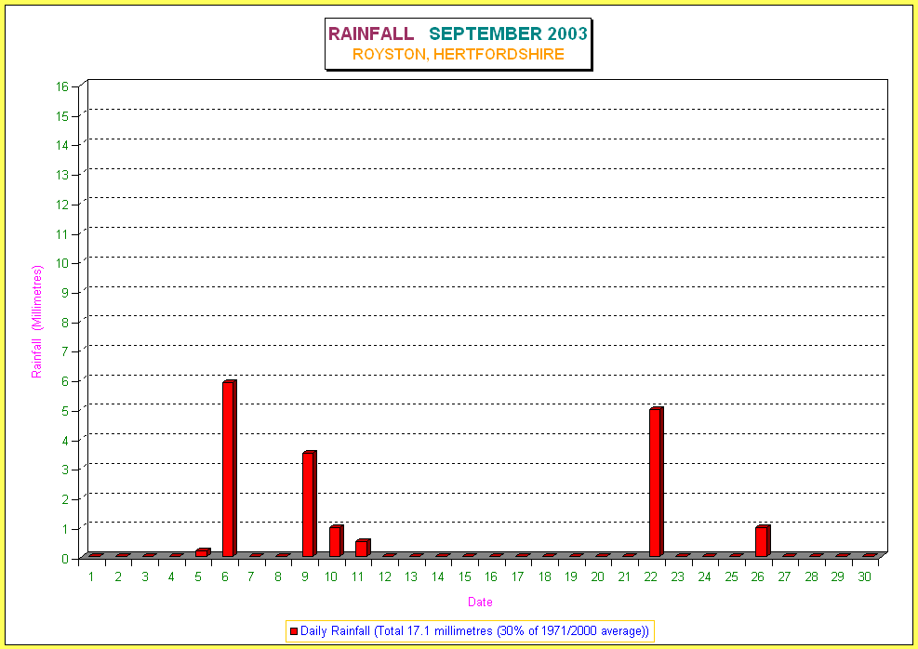Select the rainfall bar for date 11
Viewport: 918px width, 649px height.
point(363,548)
